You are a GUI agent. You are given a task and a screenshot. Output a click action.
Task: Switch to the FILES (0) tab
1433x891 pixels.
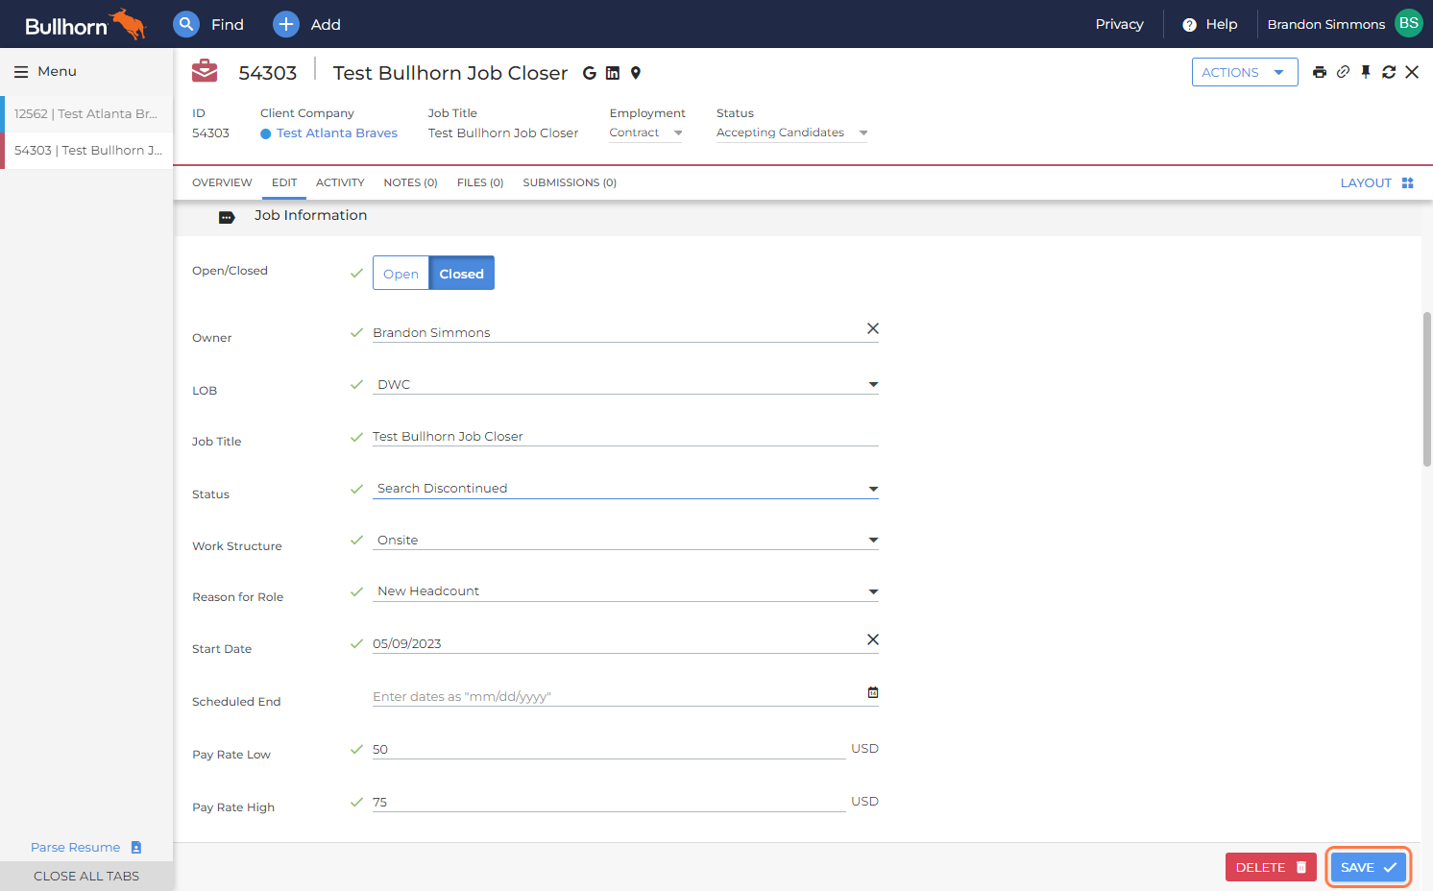(x=480, y=182)
